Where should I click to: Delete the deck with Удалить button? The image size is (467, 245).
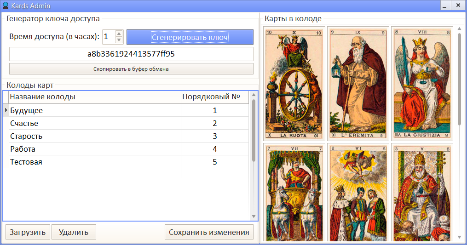click(74, 232)
